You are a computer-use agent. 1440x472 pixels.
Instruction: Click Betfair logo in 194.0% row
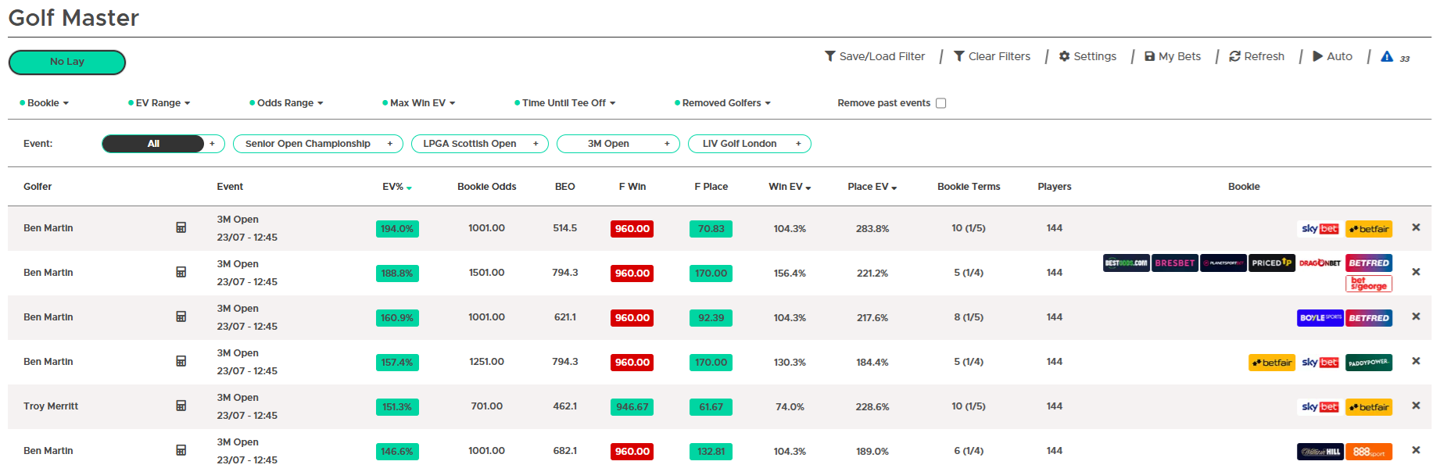(1369, 229)
